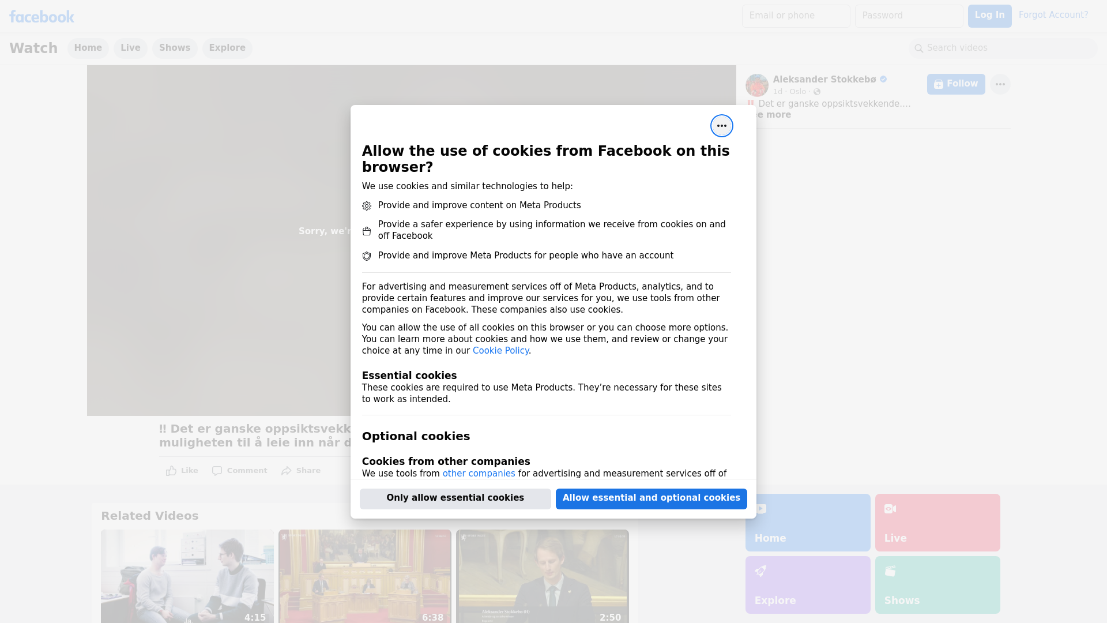Click the Essential cookies heading
The image size is (1107, 623).
[x=409, y=376]
